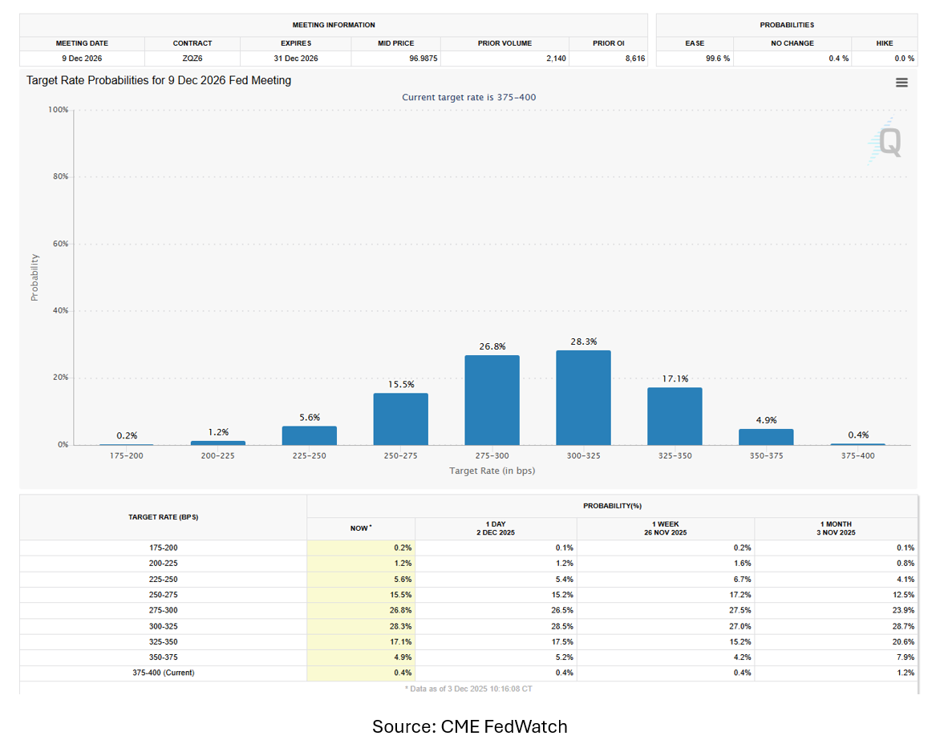Click the 350-375 bar at 4.9%
940x756 pixels.
[x=766, y=437]
